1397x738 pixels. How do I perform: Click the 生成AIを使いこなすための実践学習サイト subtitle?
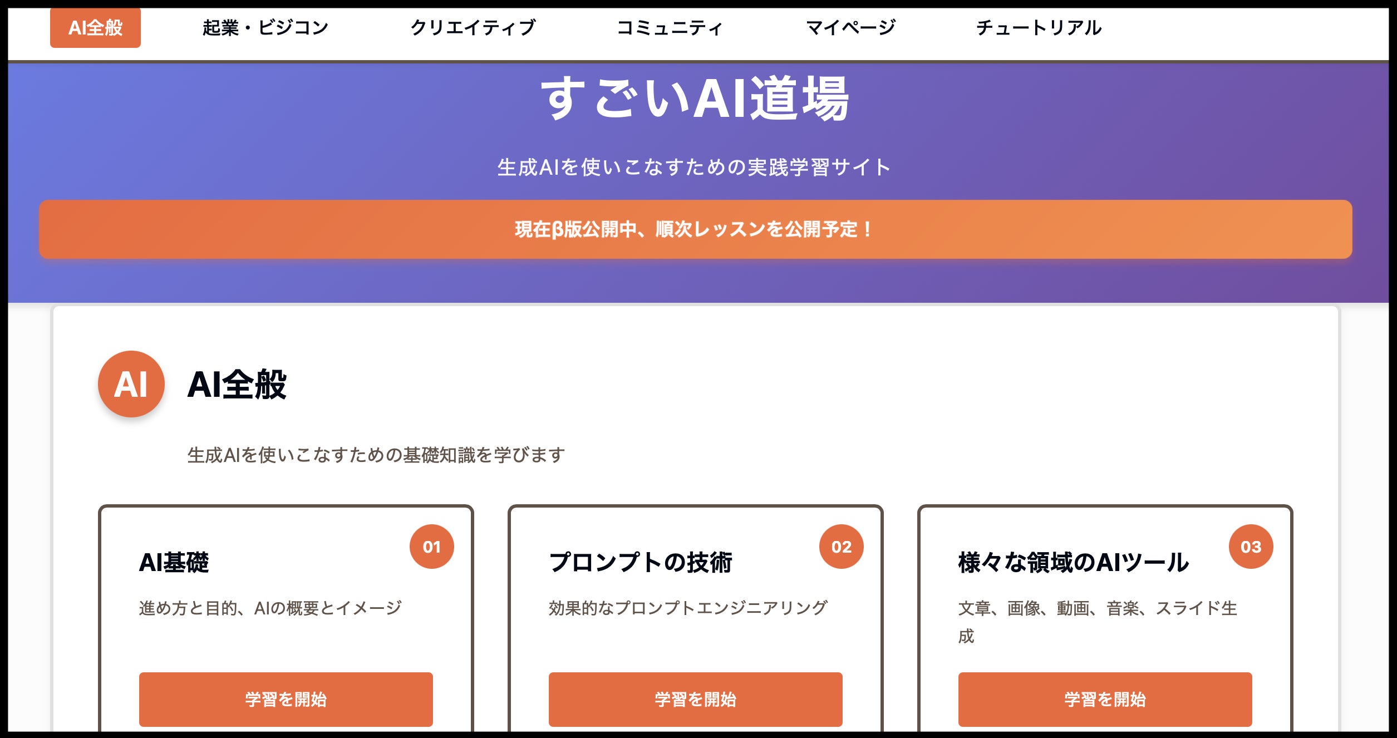695,167
